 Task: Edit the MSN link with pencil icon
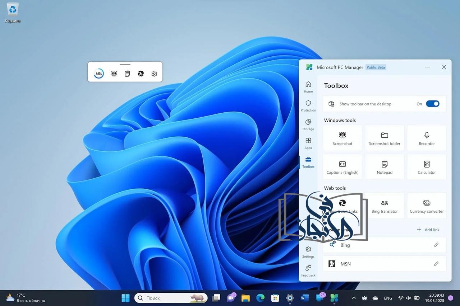coord(436,264)
